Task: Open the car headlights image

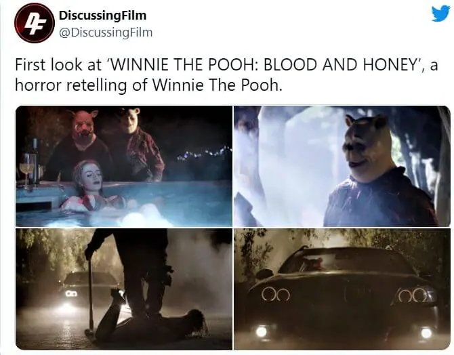Action: pos(342,289)
